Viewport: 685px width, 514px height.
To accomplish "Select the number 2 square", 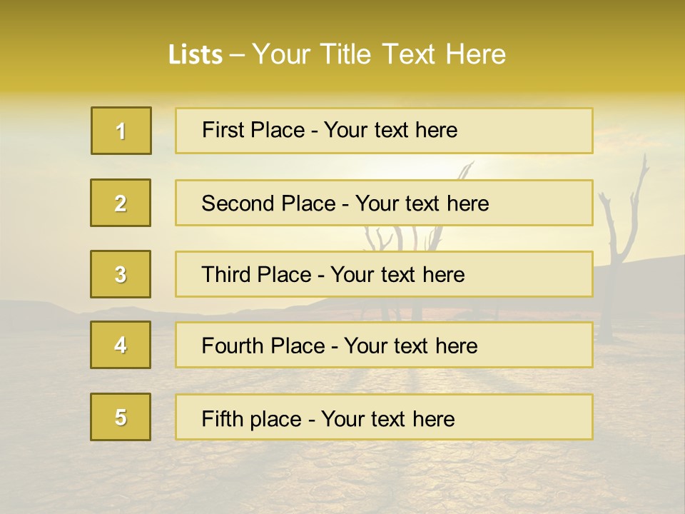I will click(x=121, y=203).
